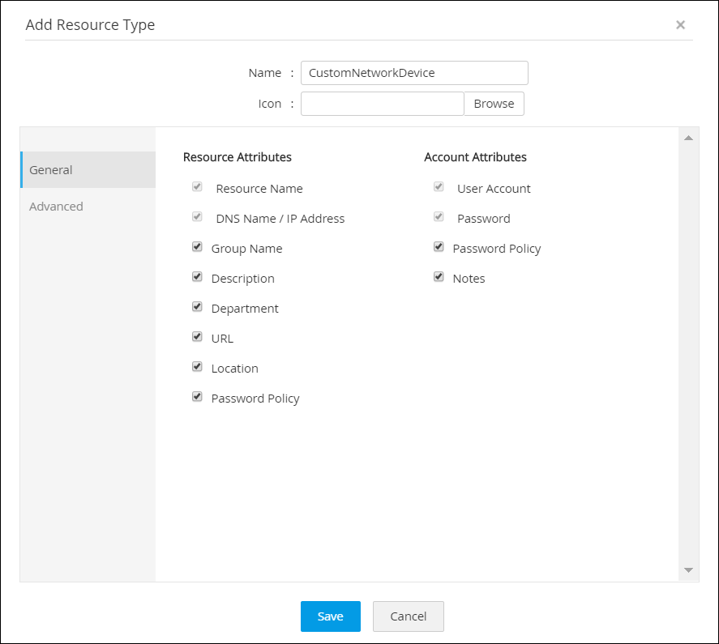Viewport: 719px width, 644px height.
Task: Click the account Password checkbox
Action: click(439, 217)
